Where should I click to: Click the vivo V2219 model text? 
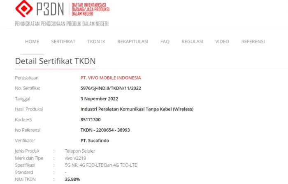[75, 158]
